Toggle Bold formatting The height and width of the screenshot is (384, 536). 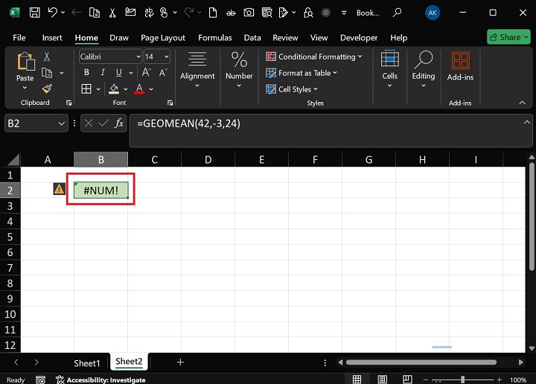click(x=86, y=72)
